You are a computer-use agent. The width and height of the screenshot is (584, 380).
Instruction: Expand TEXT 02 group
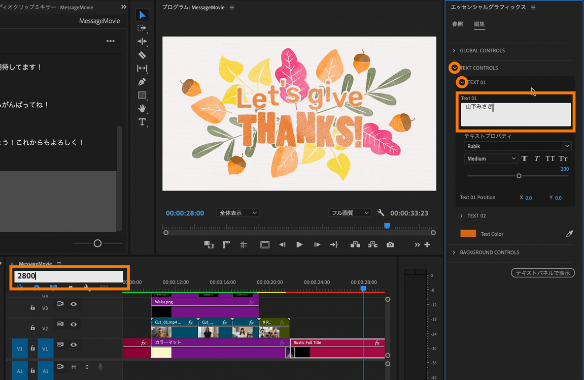coord(461,215)
